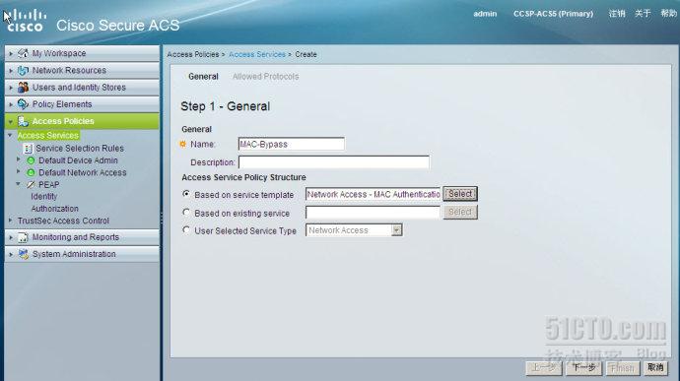Click the 取消 (Cancel) button
This screenshot has height=381, width=680.
655,368
